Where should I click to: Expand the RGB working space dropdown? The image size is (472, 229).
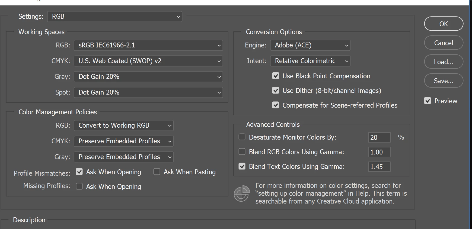coord(148,45)
